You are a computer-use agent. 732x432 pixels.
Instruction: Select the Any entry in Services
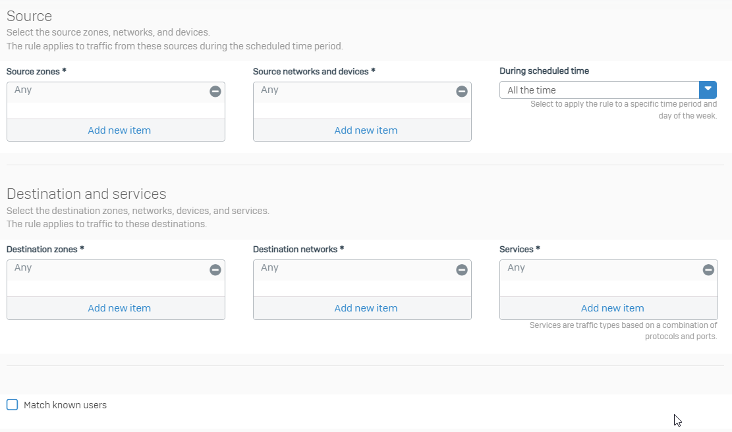point(517,268)
